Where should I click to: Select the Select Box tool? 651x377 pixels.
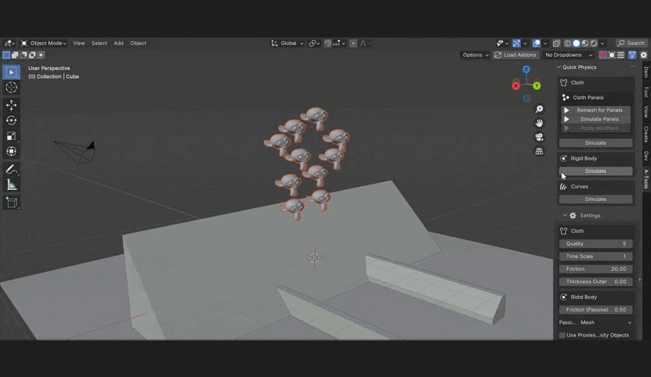coord(11,72)
